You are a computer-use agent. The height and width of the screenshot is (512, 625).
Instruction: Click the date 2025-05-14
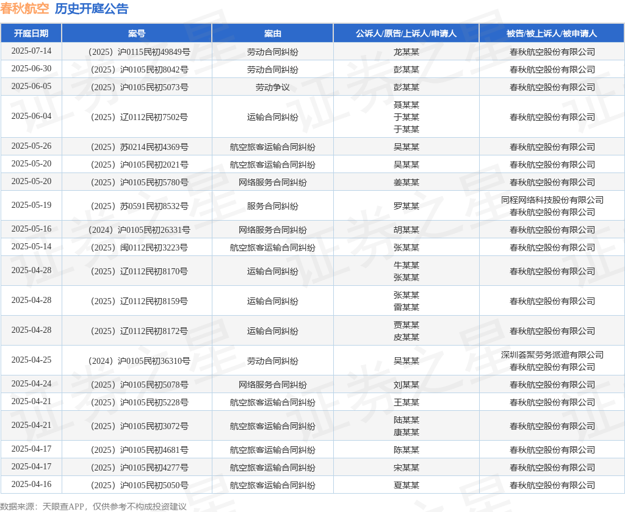[x=31, y=246]
